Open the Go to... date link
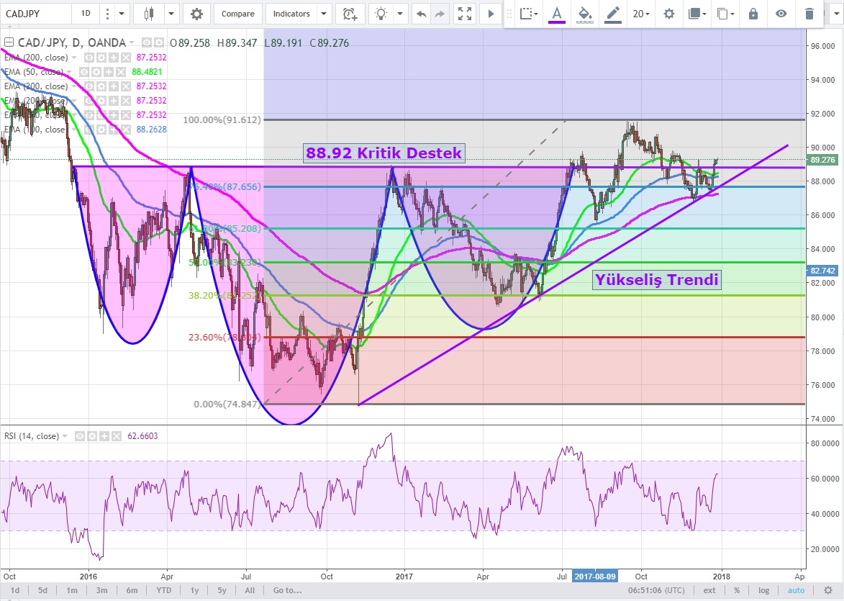 288,590
